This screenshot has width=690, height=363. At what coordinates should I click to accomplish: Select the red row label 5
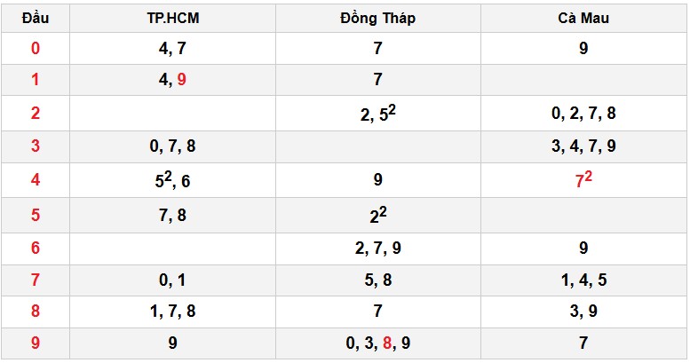[35, 215]
